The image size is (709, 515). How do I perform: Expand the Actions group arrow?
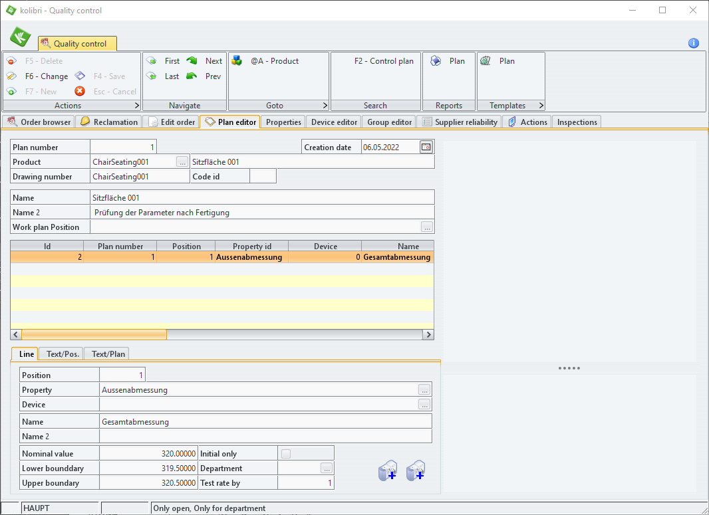tap(136, 105)
